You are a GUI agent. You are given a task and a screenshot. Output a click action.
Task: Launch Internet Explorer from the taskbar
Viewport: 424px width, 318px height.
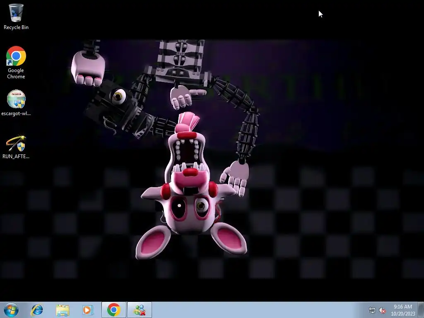pos(37,310)
